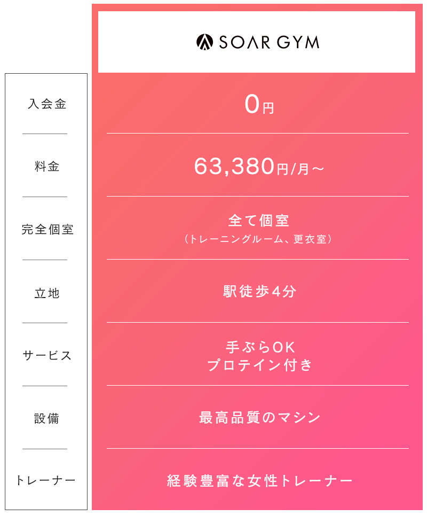Click the 0円 enrollment fee value
This screenshot has height=516, width=427.
259,104
